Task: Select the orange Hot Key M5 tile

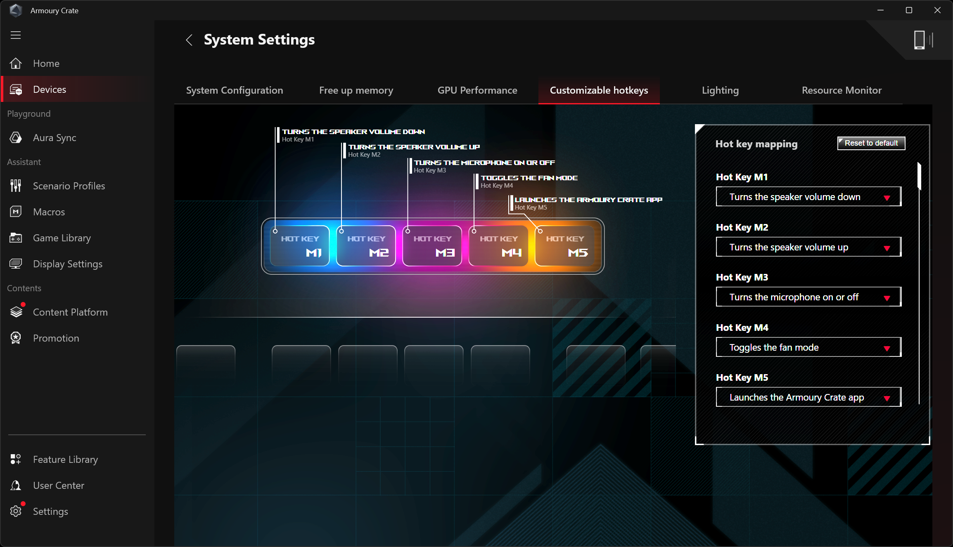Action: pyautogui.click(x=564, y=246)
